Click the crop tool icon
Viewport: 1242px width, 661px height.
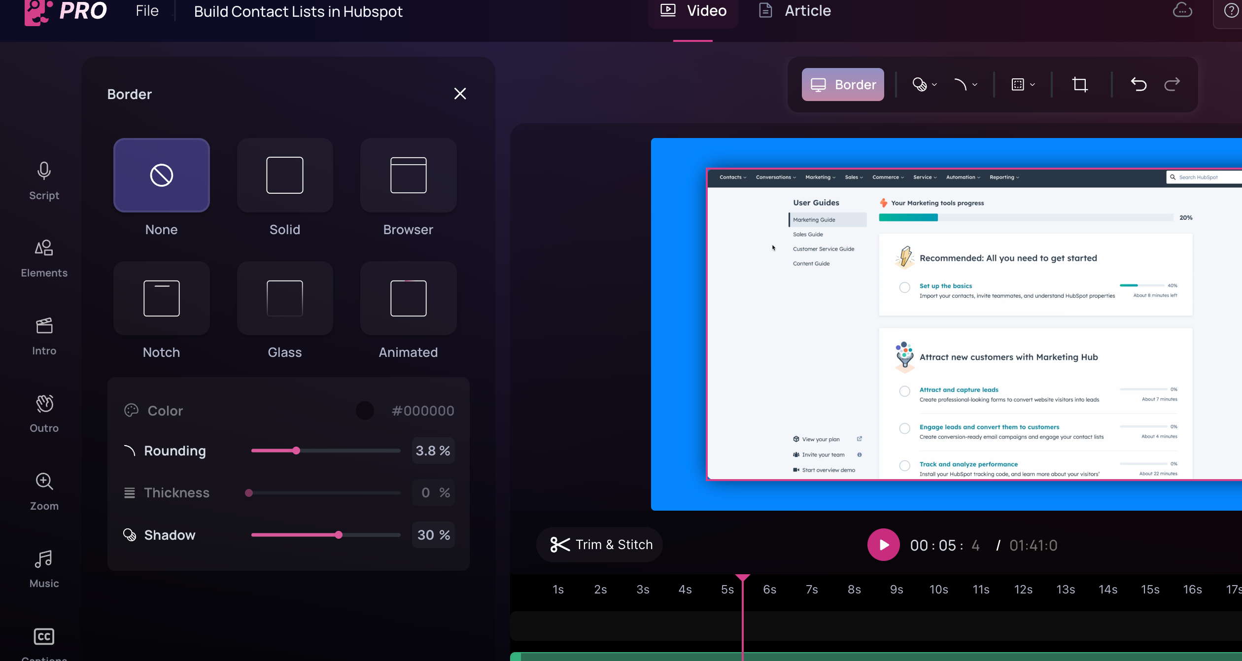(x=1080, y=84)
